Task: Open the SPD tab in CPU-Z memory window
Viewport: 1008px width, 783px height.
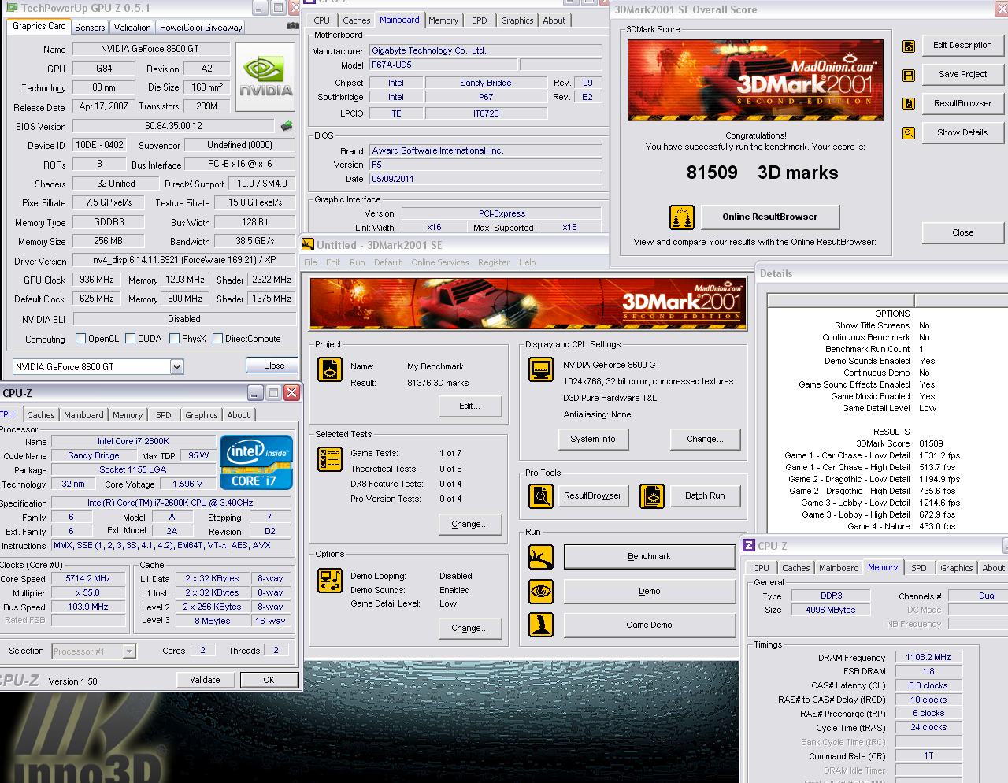Action: coord(919,568)
